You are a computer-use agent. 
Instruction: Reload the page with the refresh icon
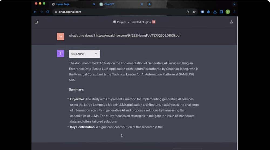[x=48, y=12]
